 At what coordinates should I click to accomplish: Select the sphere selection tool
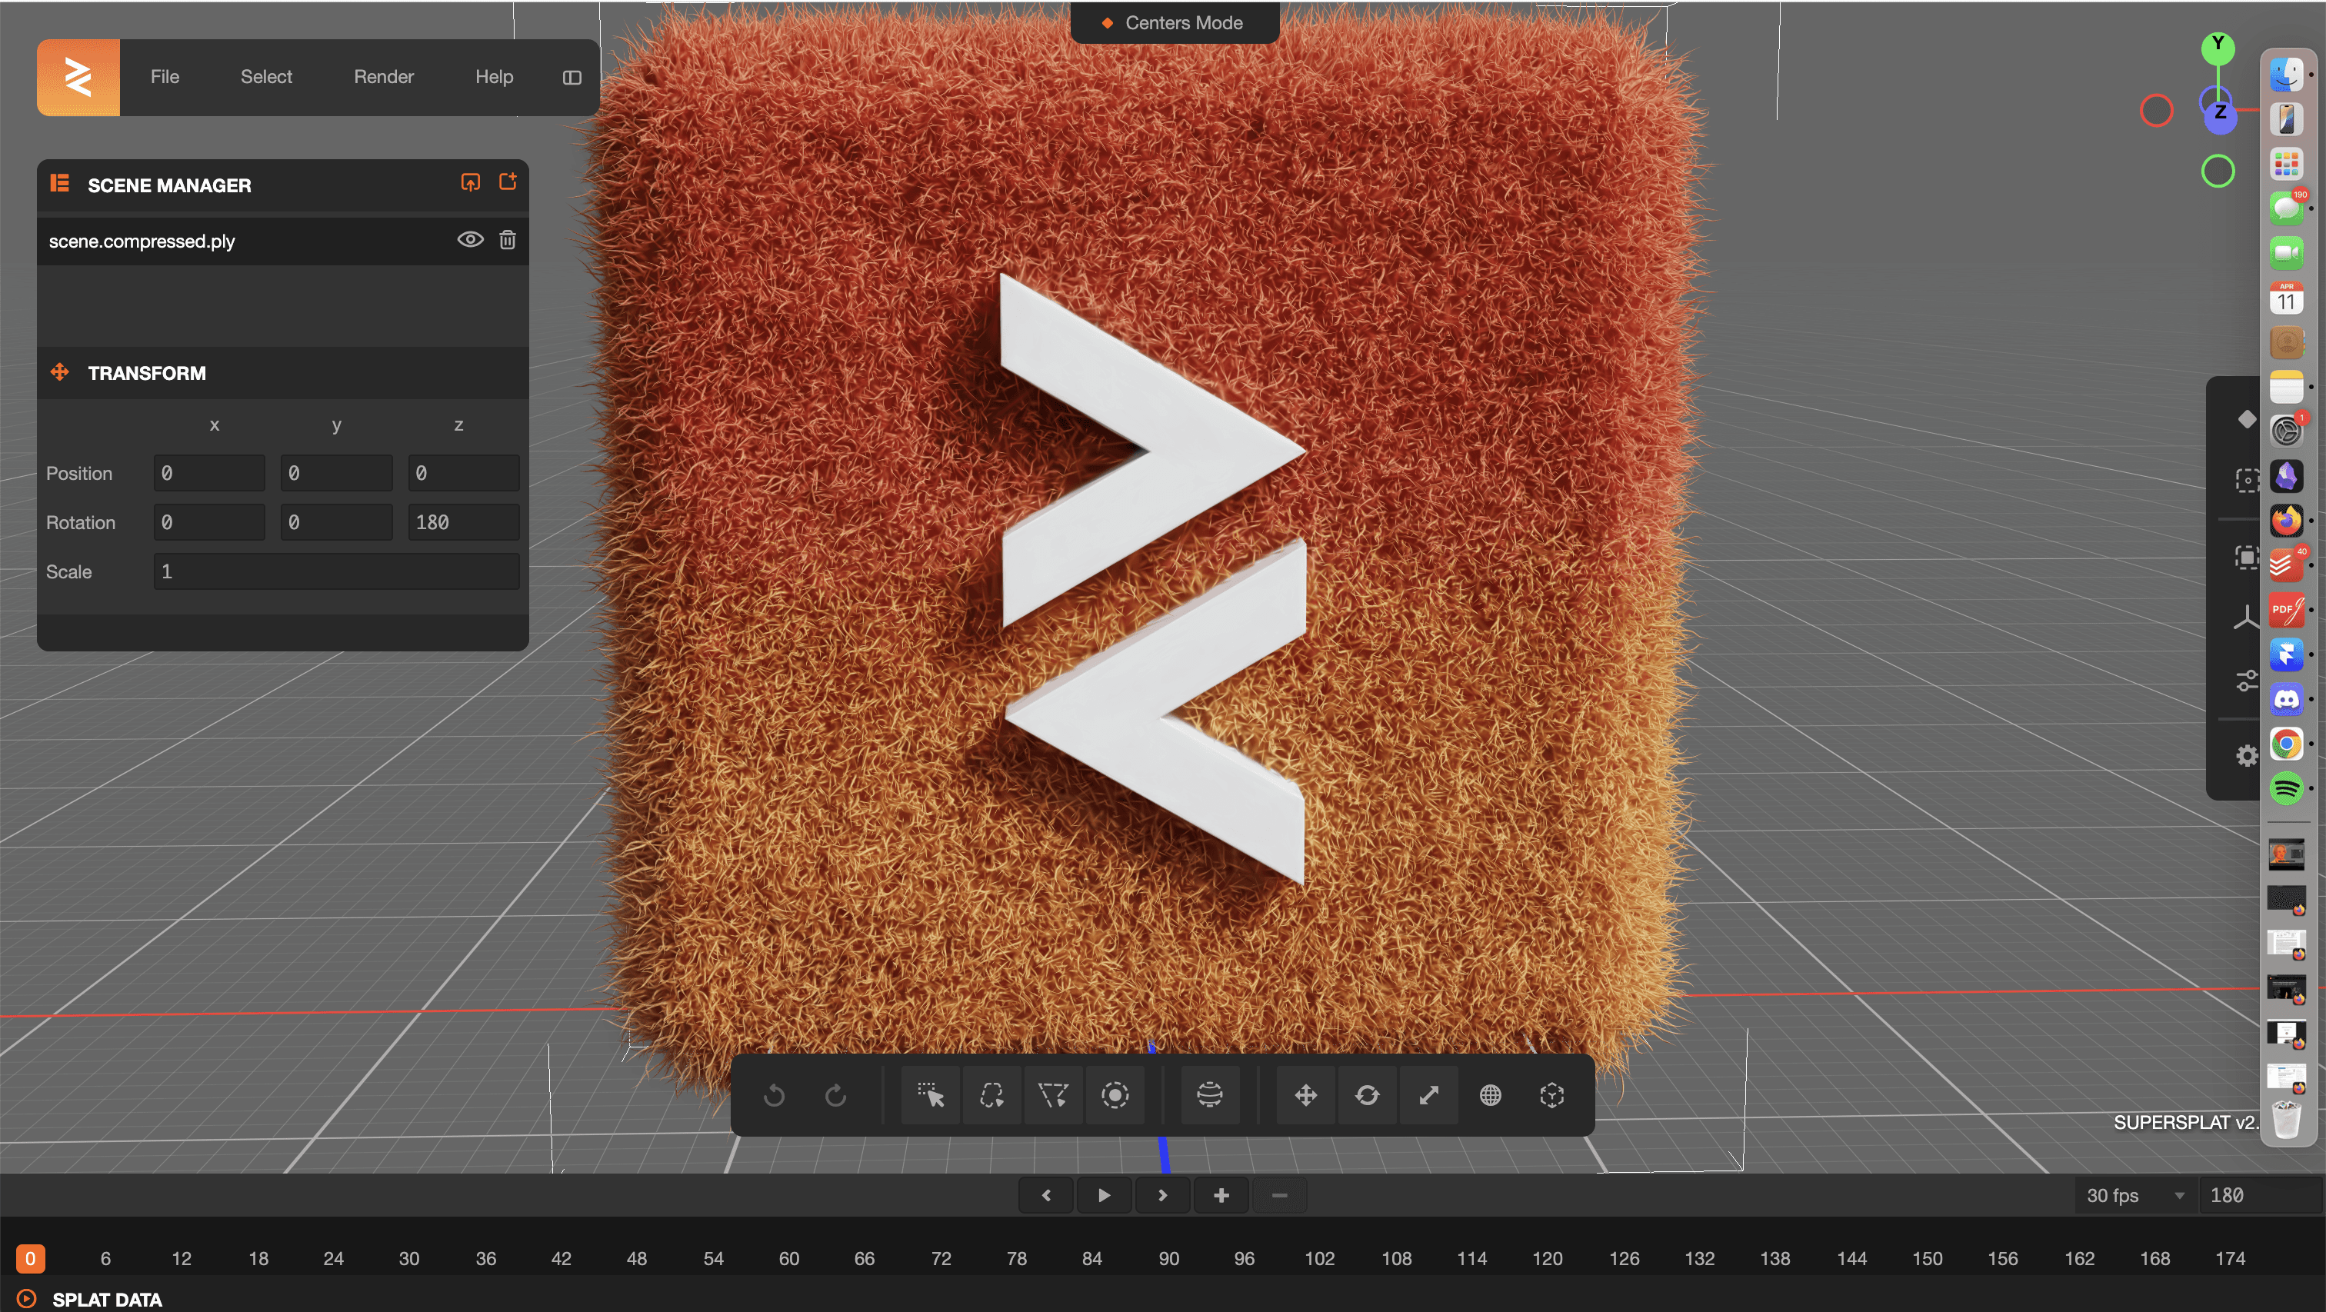point(1210,1095)
